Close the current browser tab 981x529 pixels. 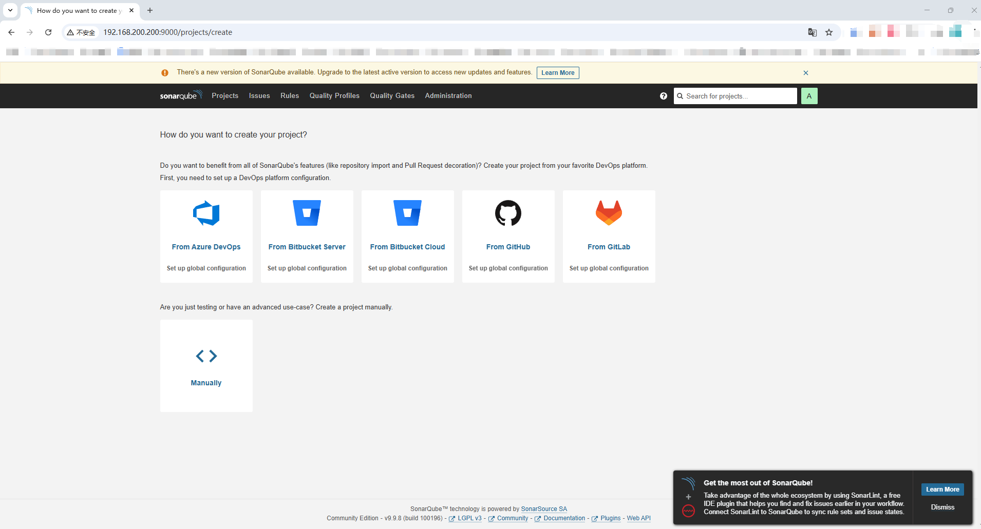coord(131,10)
